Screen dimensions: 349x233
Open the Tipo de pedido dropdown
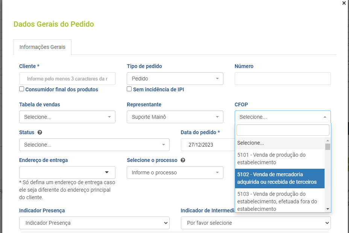pos(175,79)
